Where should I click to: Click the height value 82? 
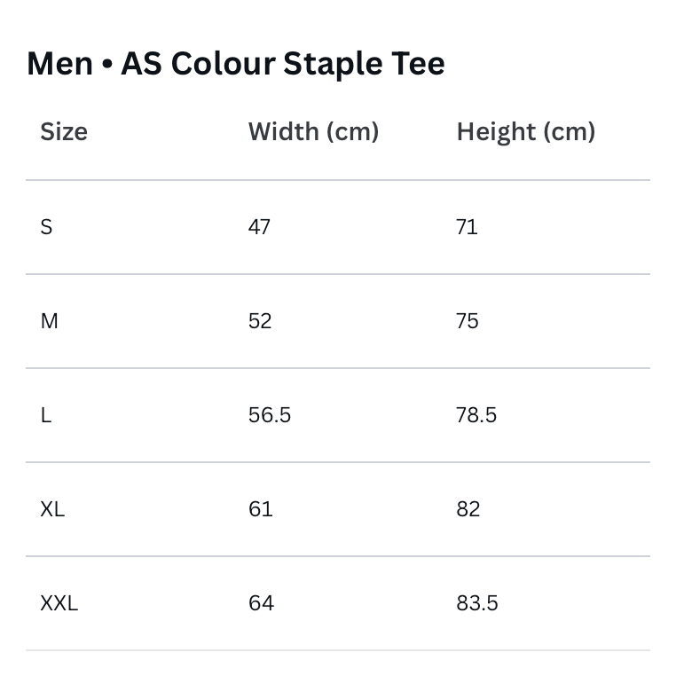pos(468,509)
